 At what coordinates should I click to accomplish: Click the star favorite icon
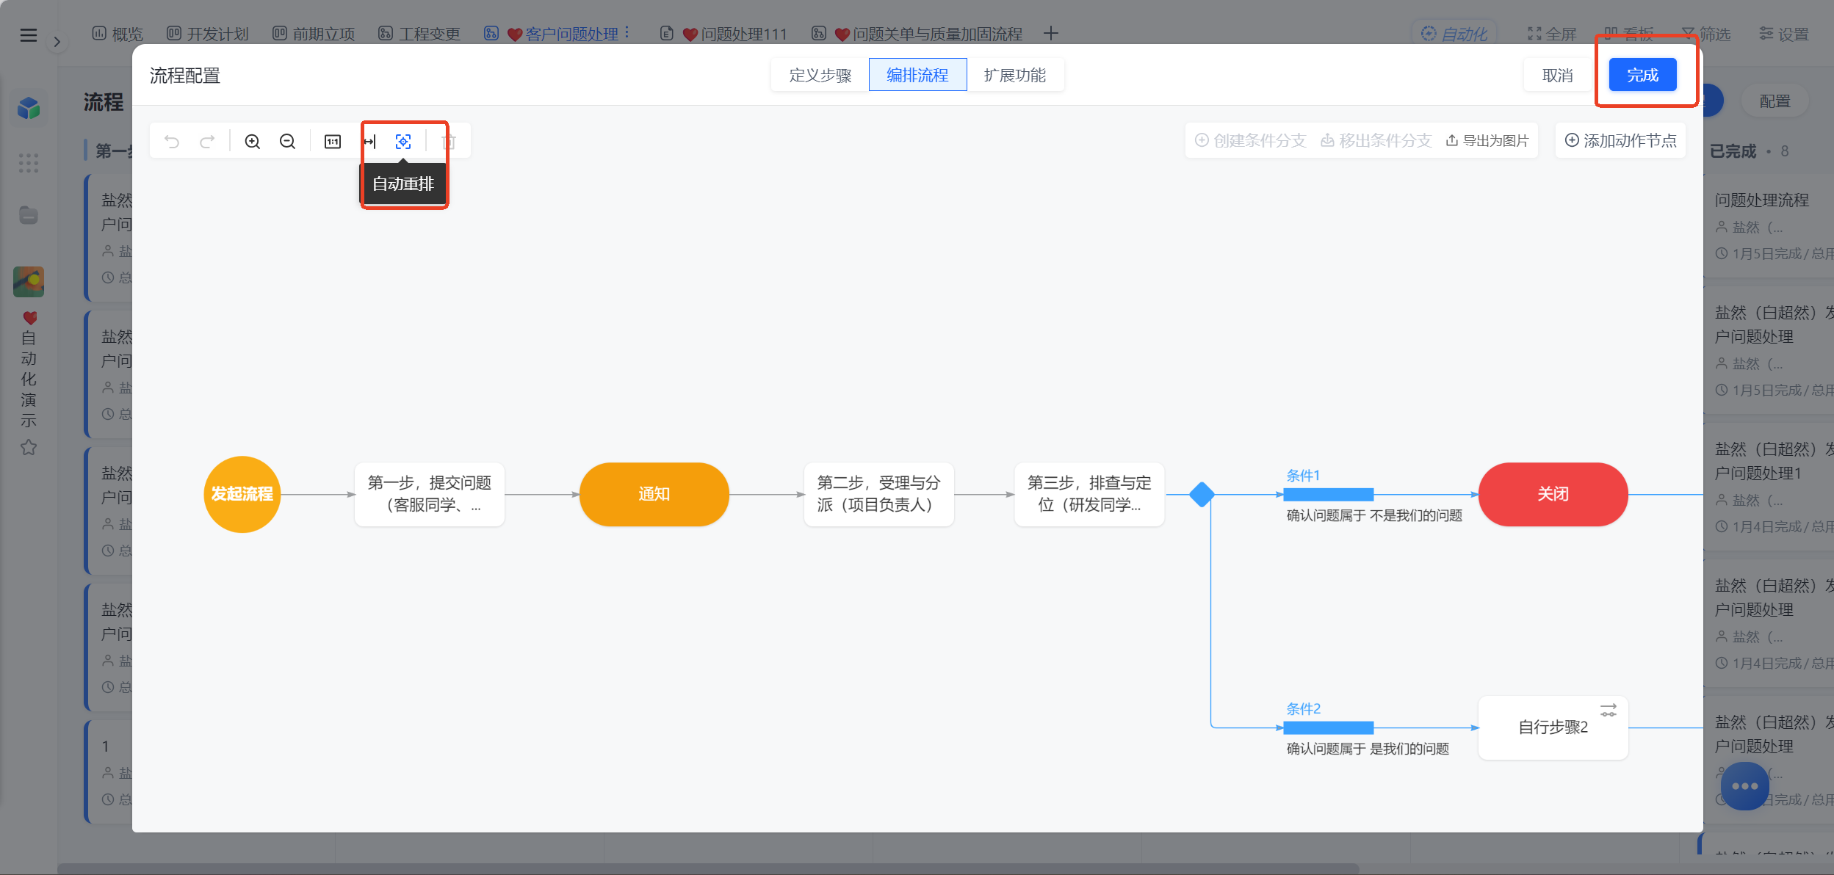pyautogui.click(x=28, y=447)
